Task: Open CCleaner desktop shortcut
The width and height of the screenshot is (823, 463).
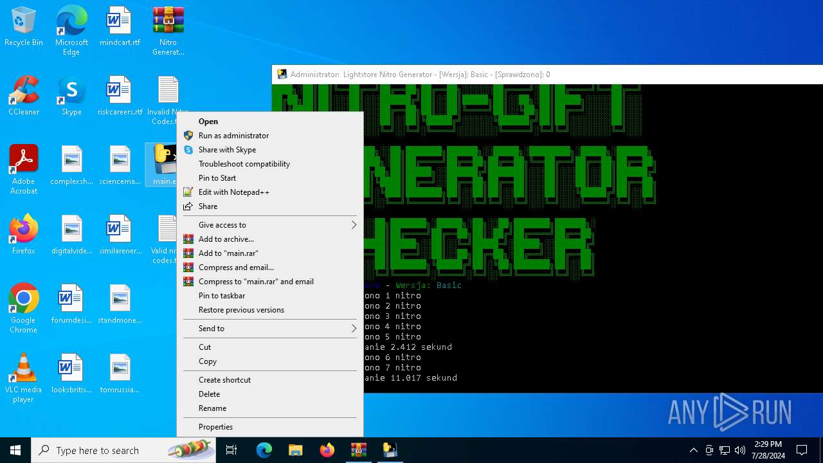Action: (24, 96)
